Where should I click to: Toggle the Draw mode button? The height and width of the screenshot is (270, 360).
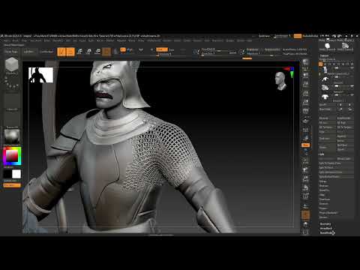click(x=70, y=52)
